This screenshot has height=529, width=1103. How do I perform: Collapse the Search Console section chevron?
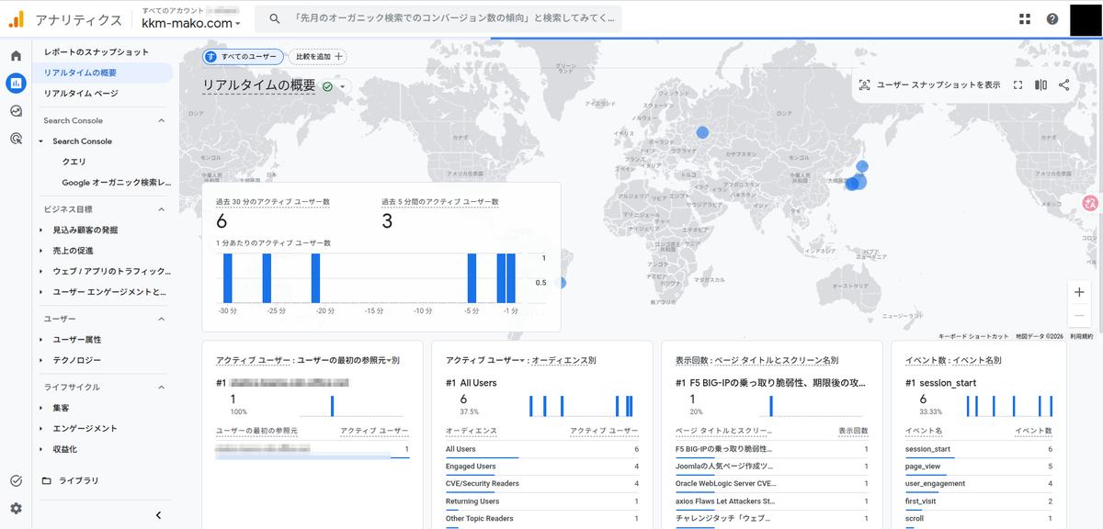click(x=162, y=120)
